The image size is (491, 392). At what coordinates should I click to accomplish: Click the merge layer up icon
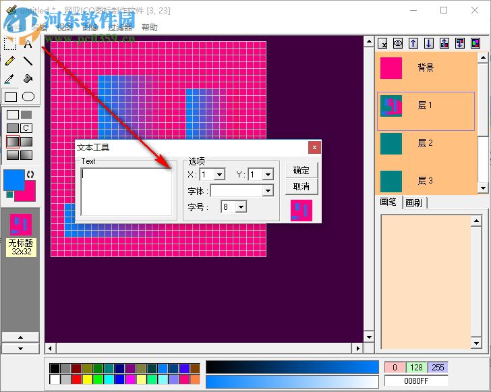[444, 43]
